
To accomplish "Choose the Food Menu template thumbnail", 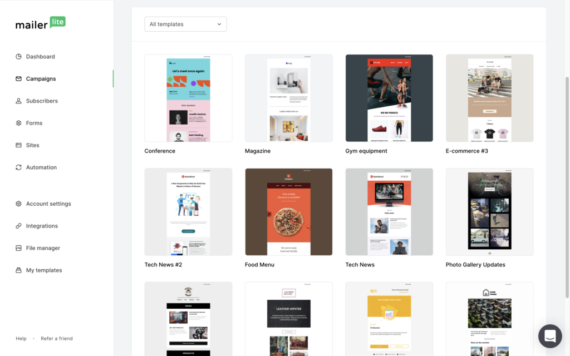I will [x=289, y=212].
